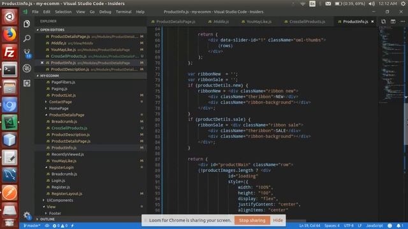The width and height of the screenshot is (408, 229).
Task: Open the Debug view icon
Action: pyautogui.click(x=27, y=68)
